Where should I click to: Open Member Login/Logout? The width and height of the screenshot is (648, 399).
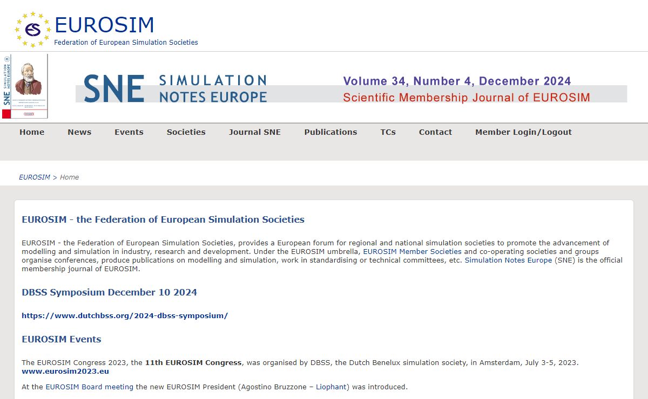pos(523,132)
